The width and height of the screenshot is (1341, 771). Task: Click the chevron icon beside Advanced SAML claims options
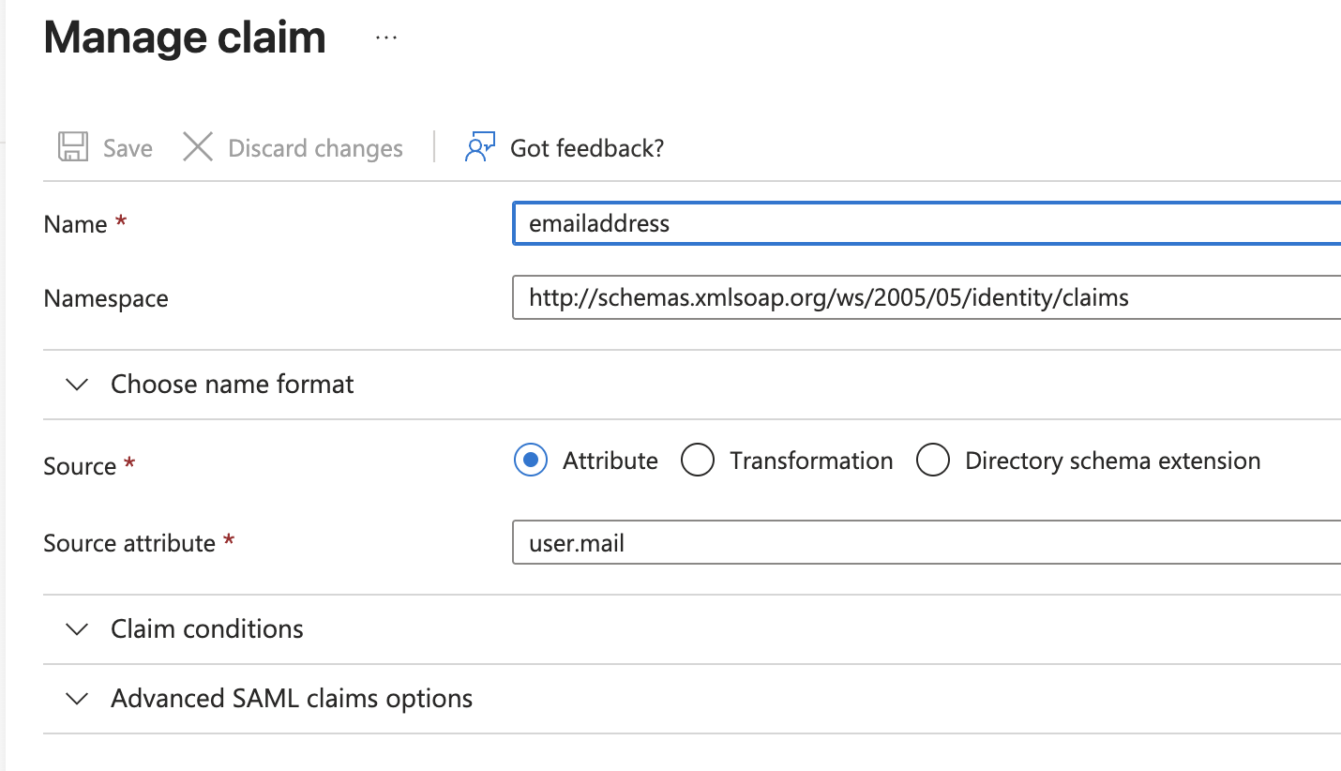(x=78, y=699)
